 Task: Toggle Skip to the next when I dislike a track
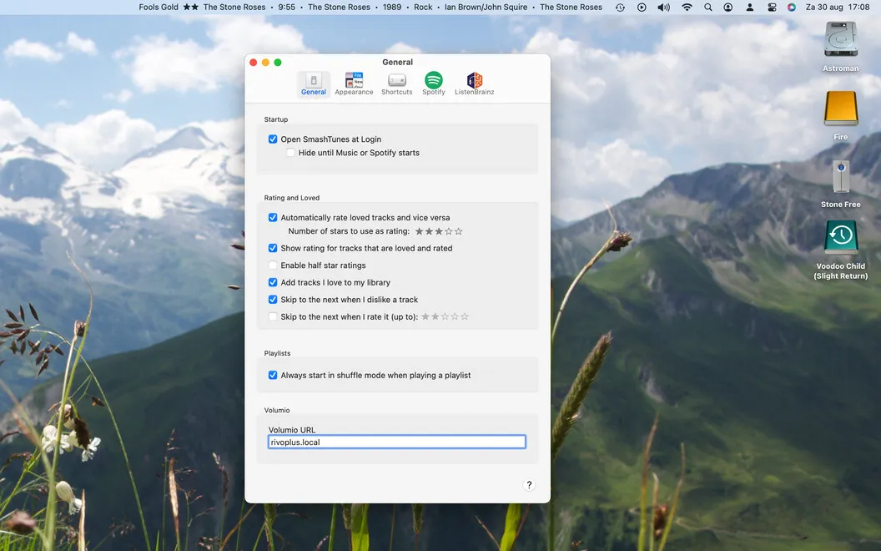[x=273, y=300]
